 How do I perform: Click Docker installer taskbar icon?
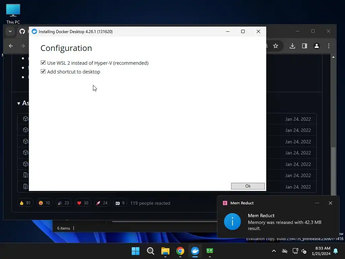point(195,251)
